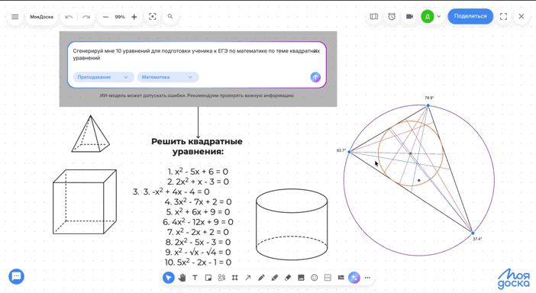This screenshot has width=536, height=293.
Task: Zoom out with minus button
Action: click(105, 17)
